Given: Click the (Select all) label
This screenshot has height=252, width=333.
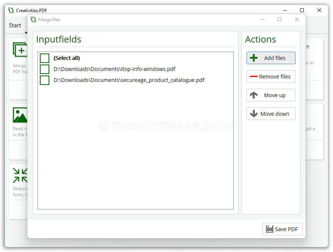Looking at the screenshot, I should [67, 58].
